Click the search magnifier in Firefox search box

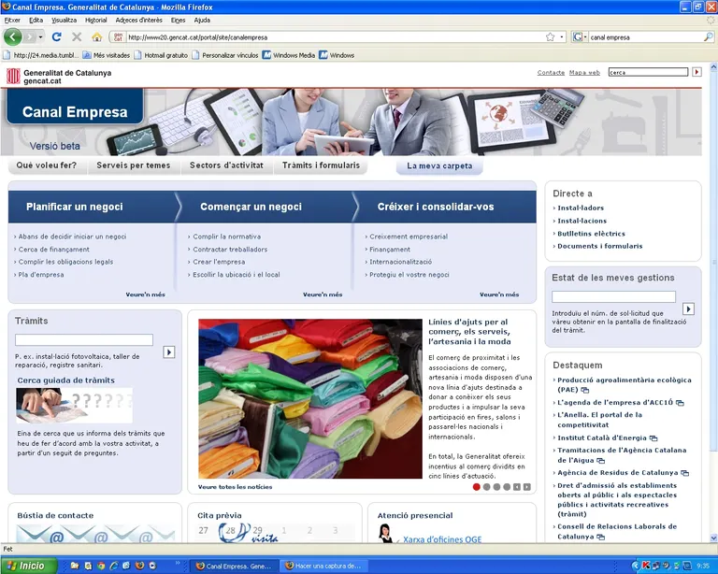coord(708,37)
